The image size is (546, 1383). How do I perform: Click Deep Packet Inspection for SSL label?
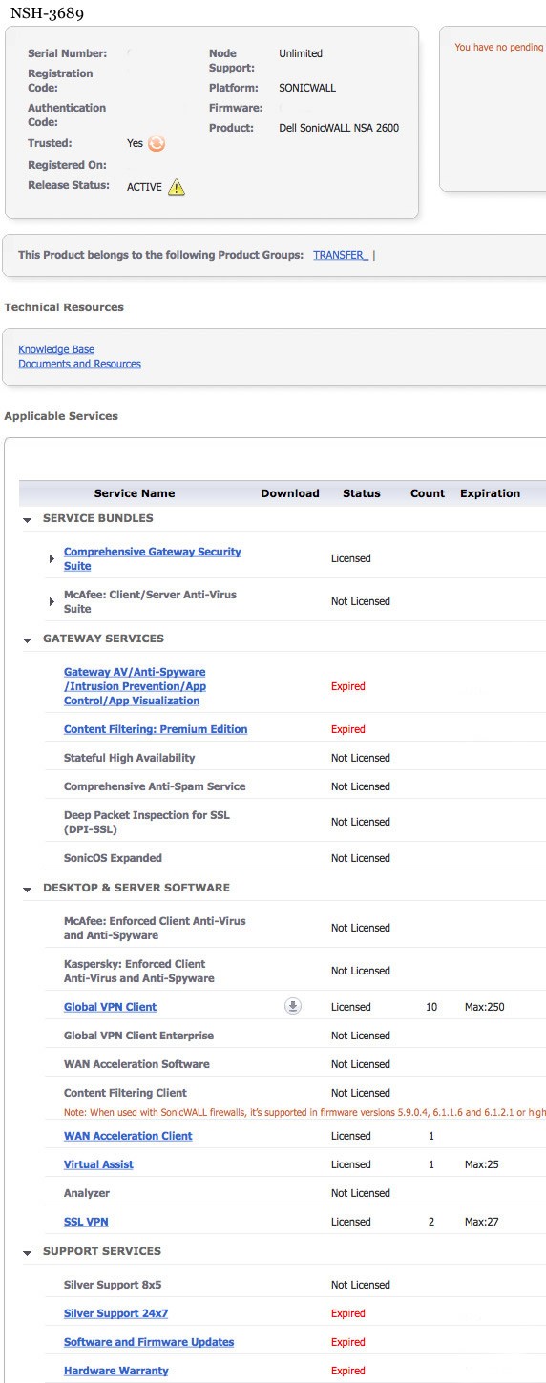(147, 822)
